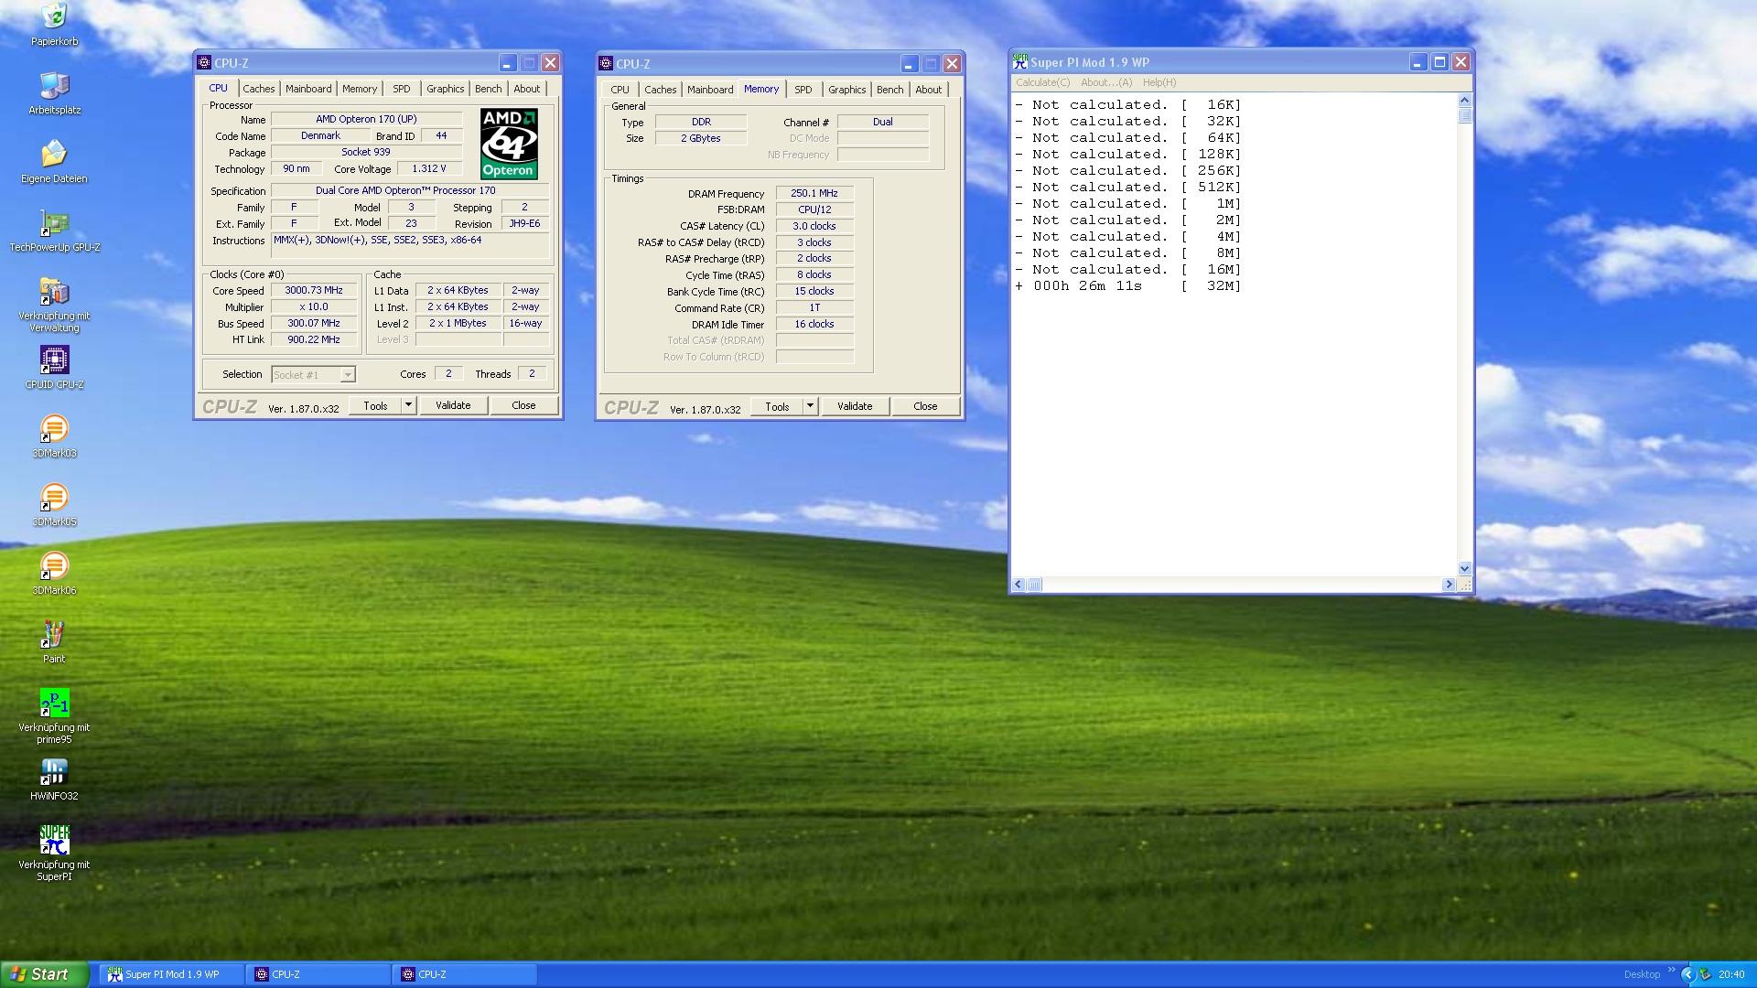Click Tools button in left CPU-Z
This screenshot has height=988, width=1757.
375,405
